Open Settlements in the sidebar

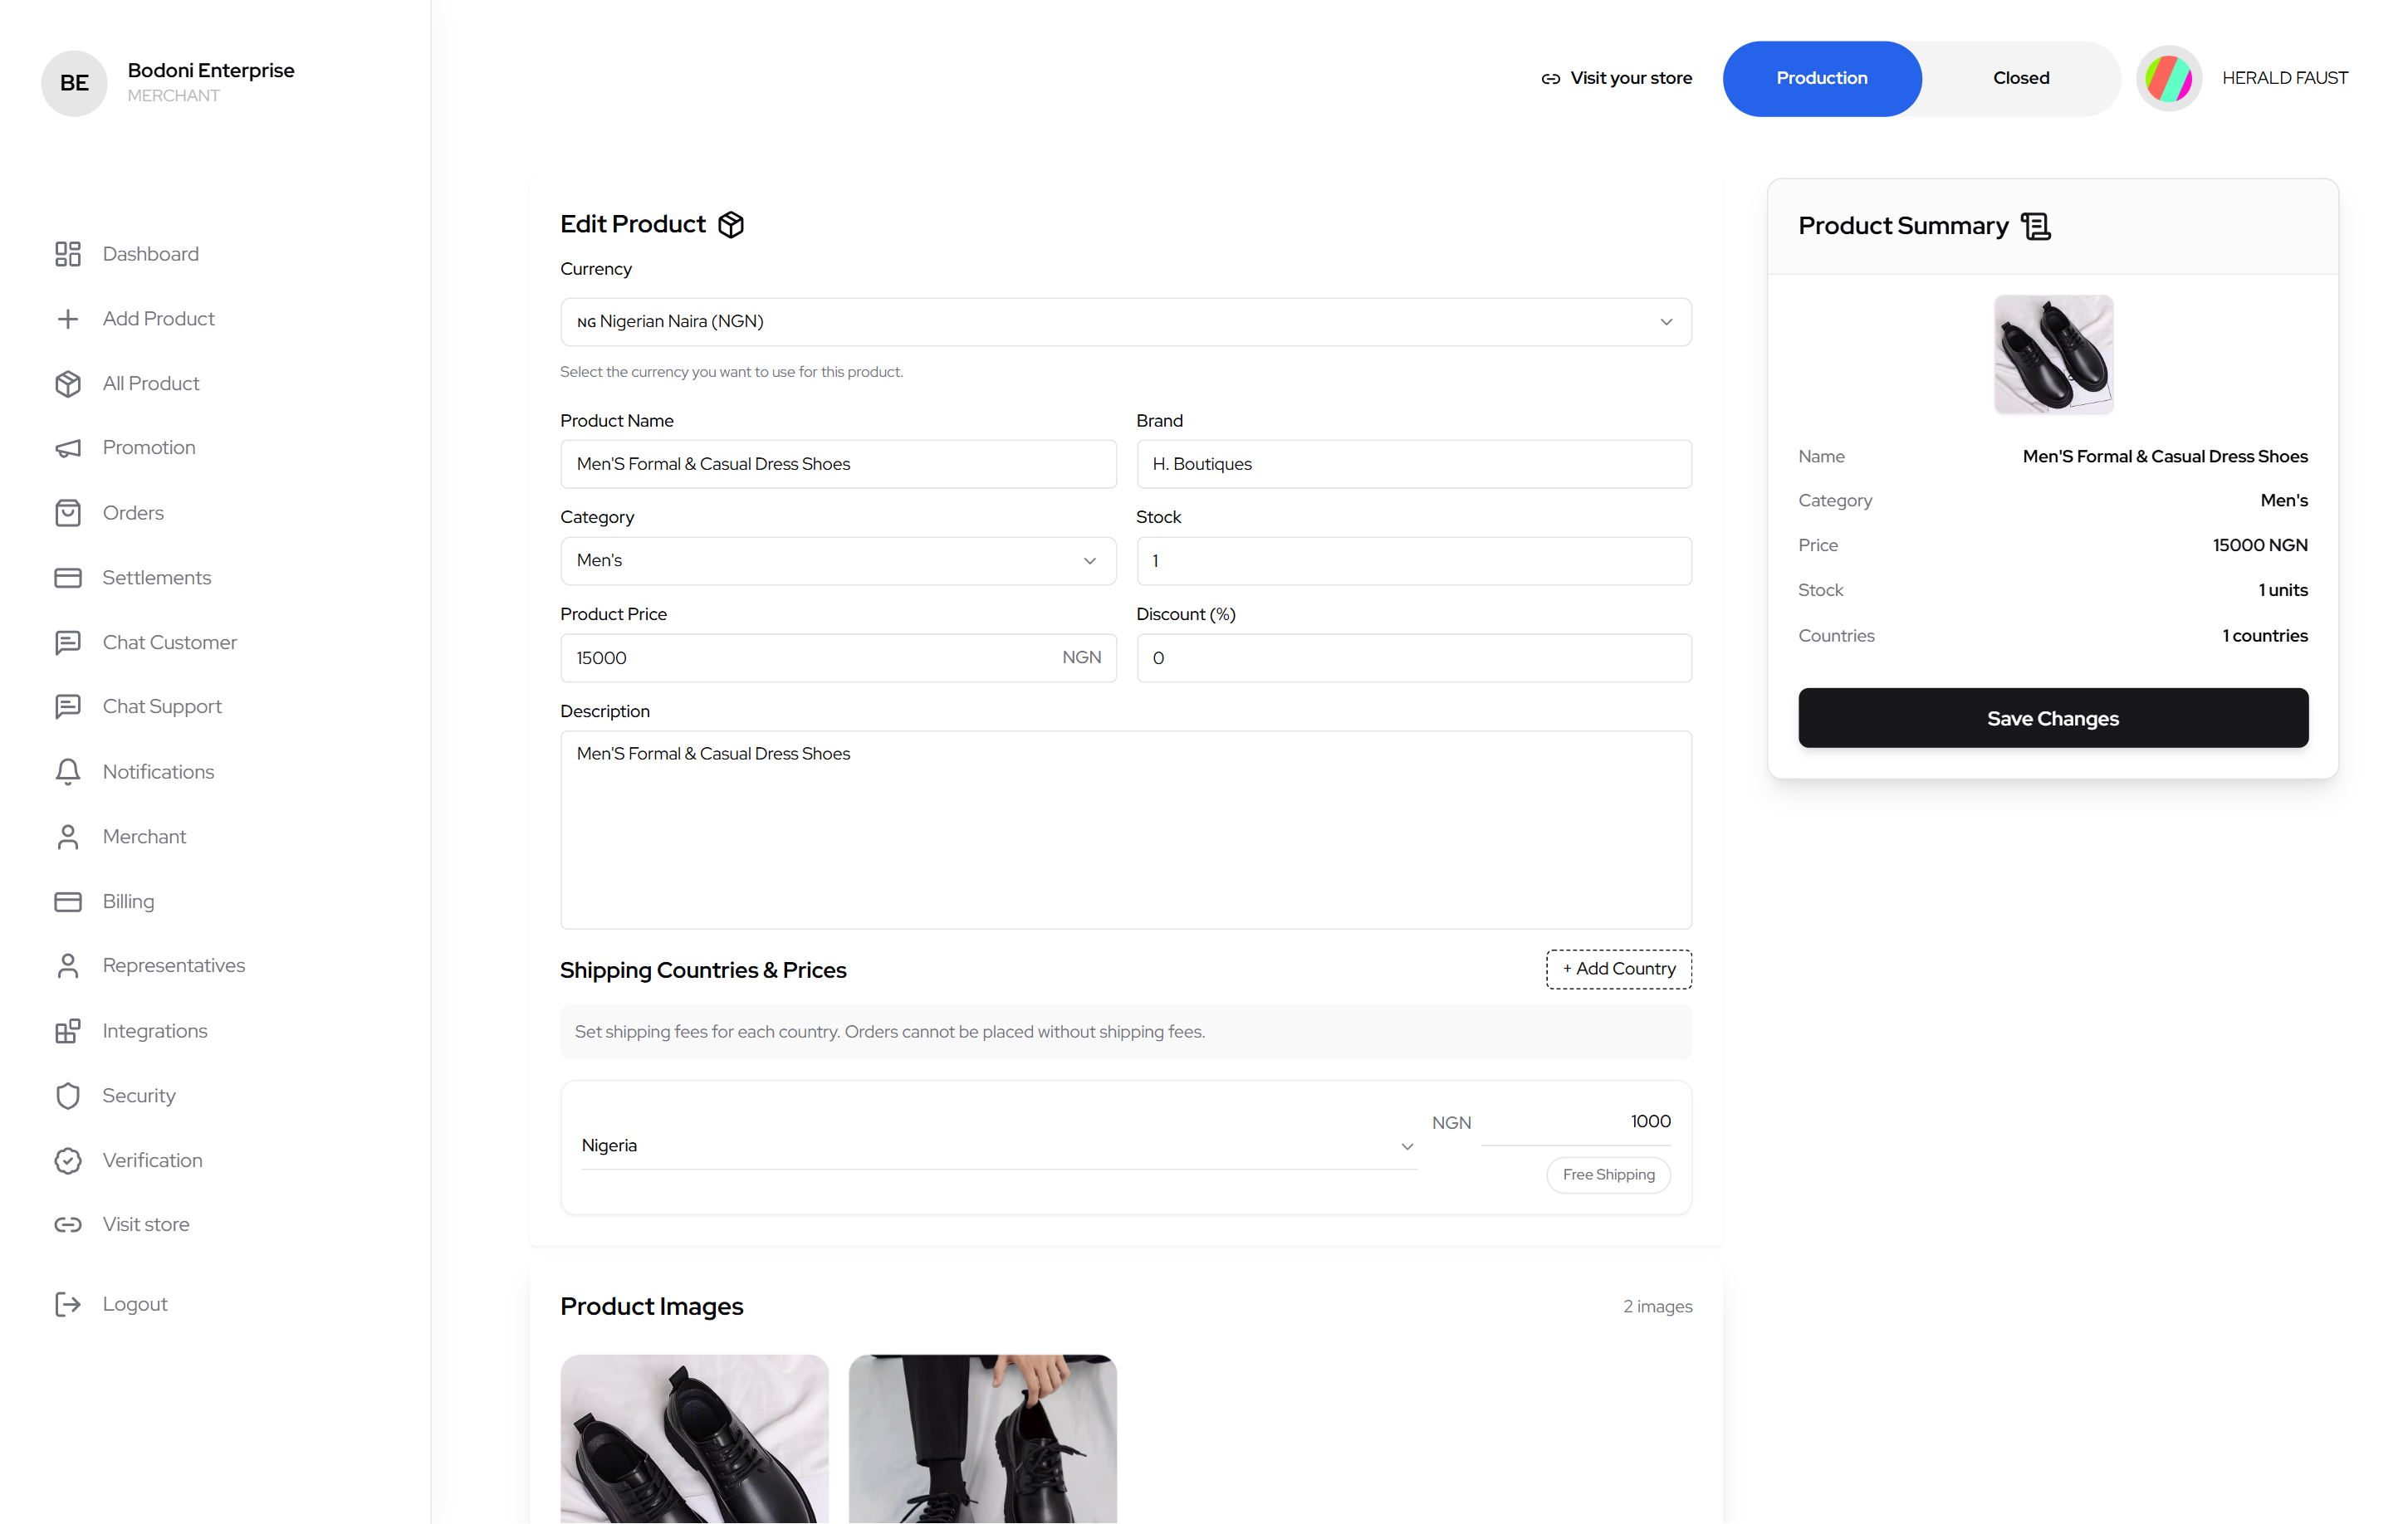[x=156, y=578]
